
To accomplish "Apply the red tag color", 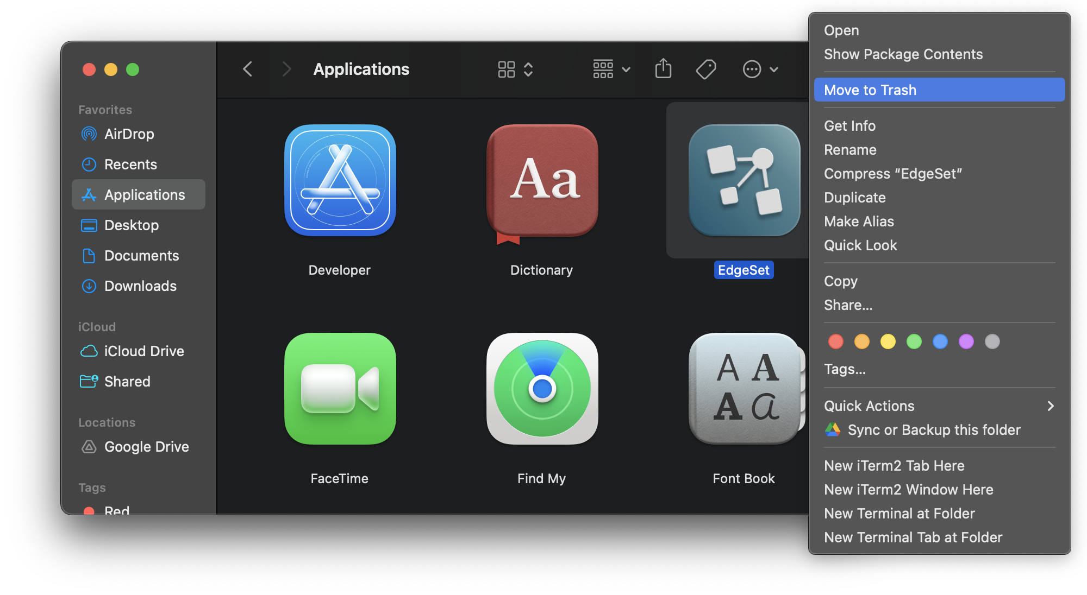I will 836,341.
